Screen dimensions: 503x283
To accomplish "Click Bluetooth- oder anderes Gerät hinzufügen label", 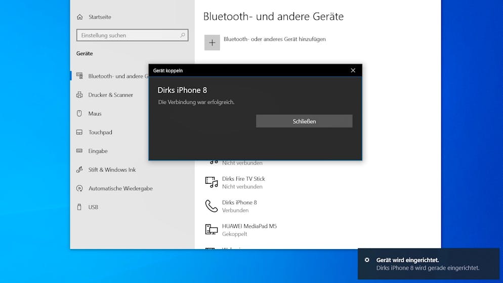I will pos(275,39).
